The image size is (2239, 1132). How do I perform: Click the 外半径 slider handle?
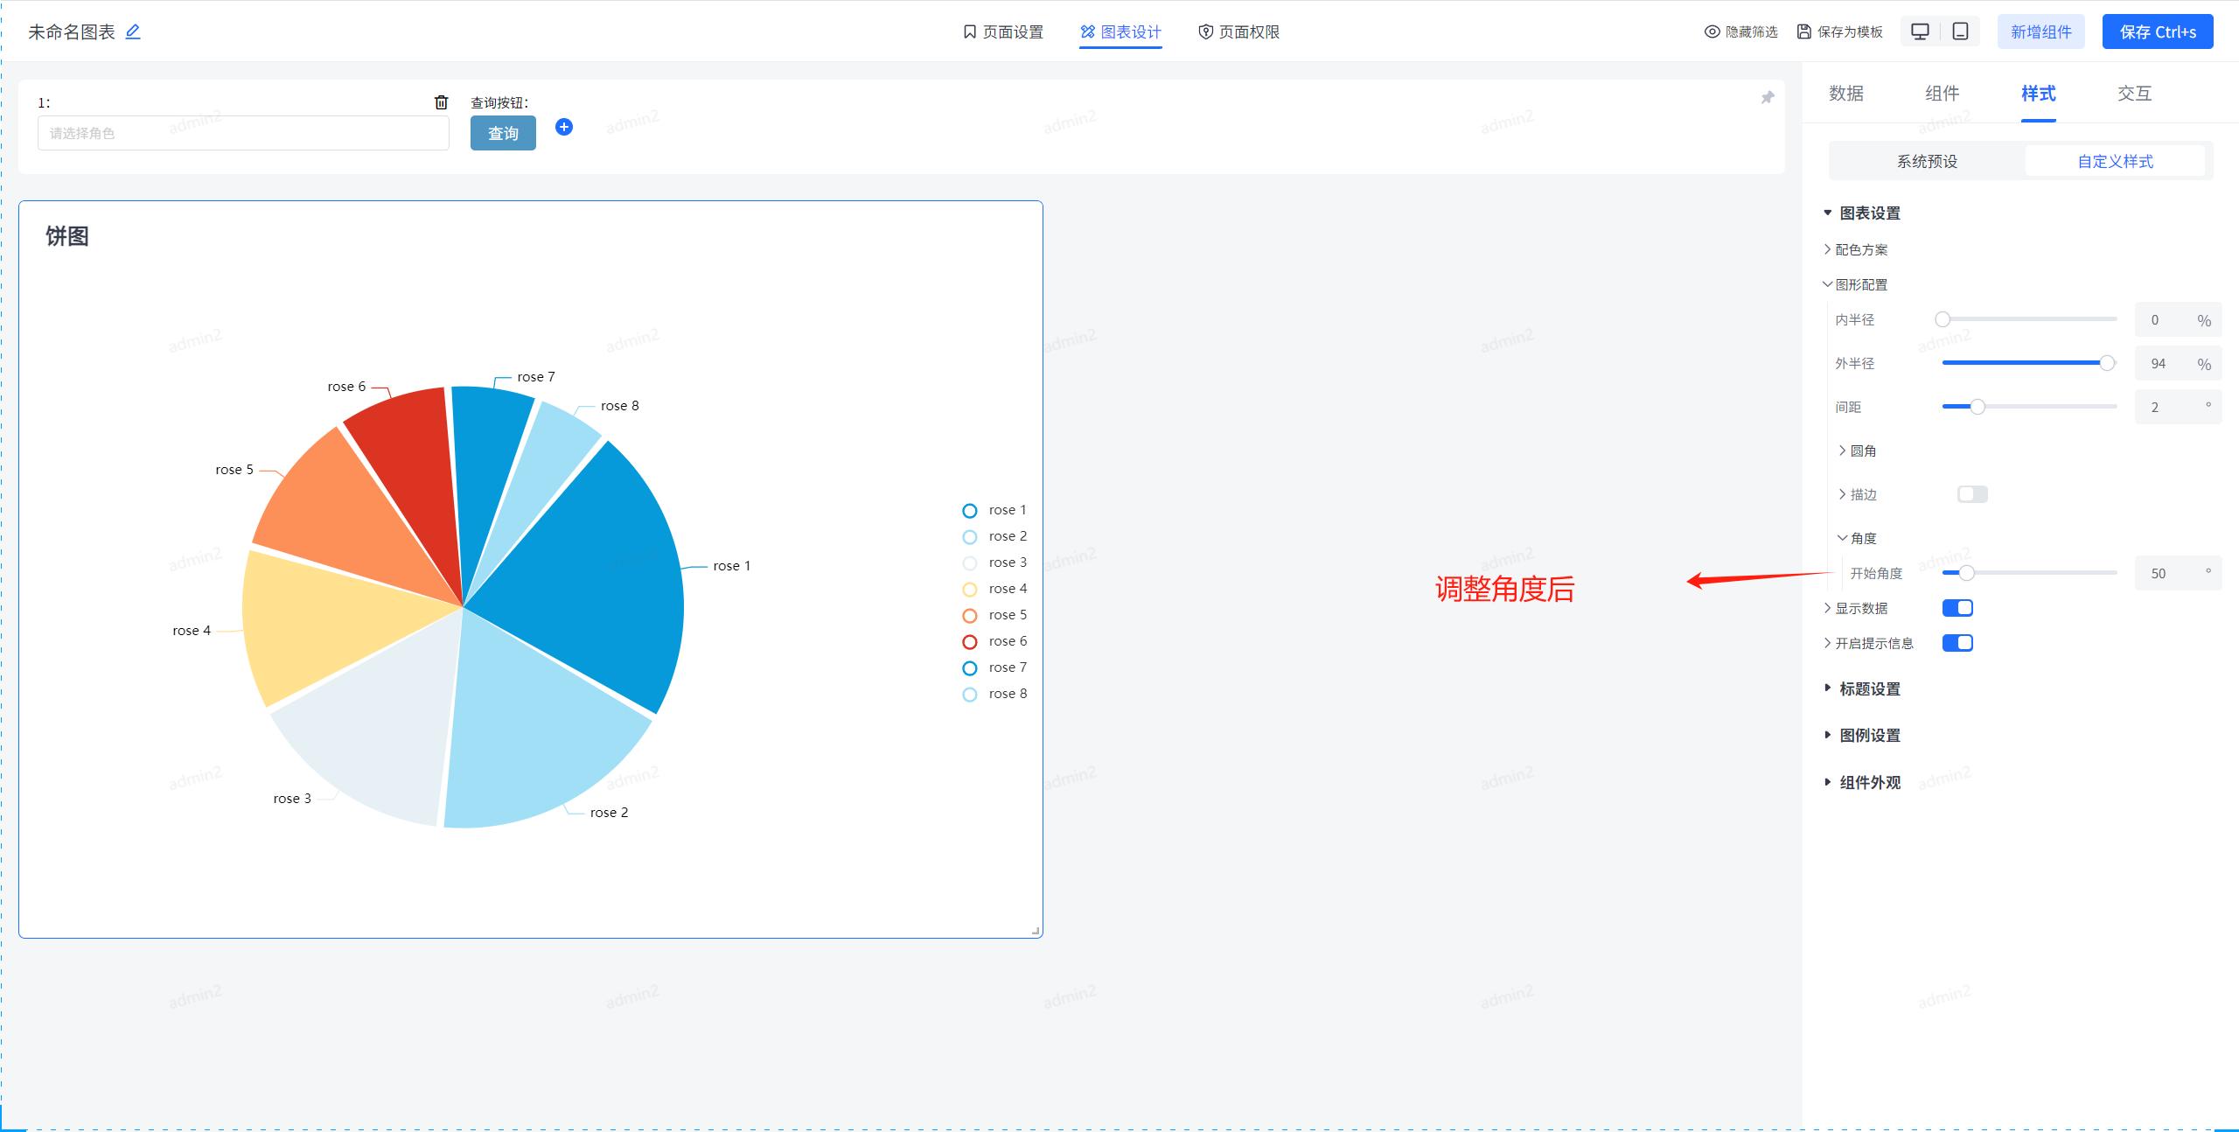pos(2107,363)
